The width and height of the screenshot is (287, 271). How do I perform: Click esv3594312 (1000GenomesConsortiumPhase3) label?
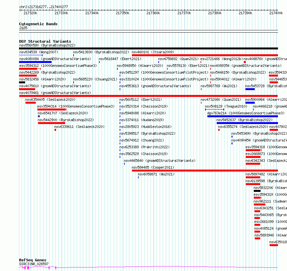pyautogui.click(x=58, y=66)
